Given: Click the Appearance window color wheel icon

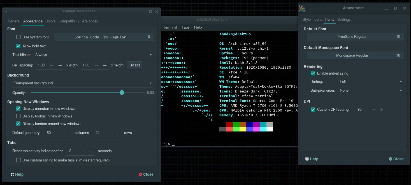Looking at the screenshot, I should click(x=302, y=8).
